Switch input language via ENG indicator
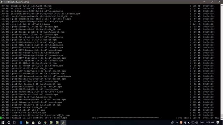Screen dimensions: 223x125 (x=201, y=123)
